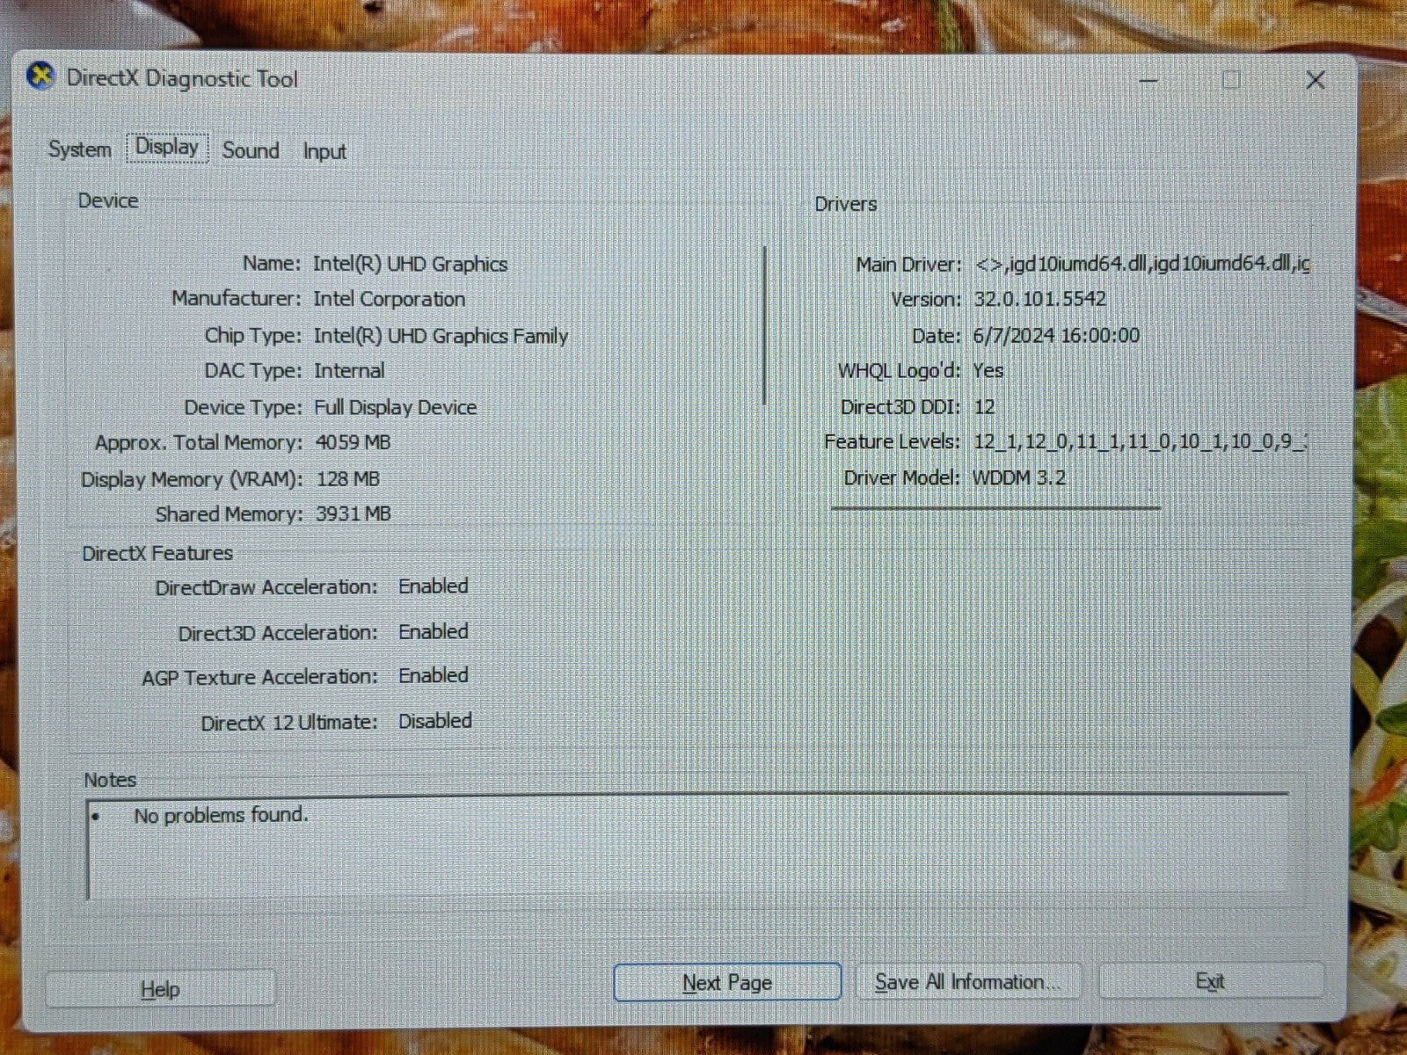1407x1055 pixels.
Task: Open Save All Information dialog
Action: pos(967,982)
